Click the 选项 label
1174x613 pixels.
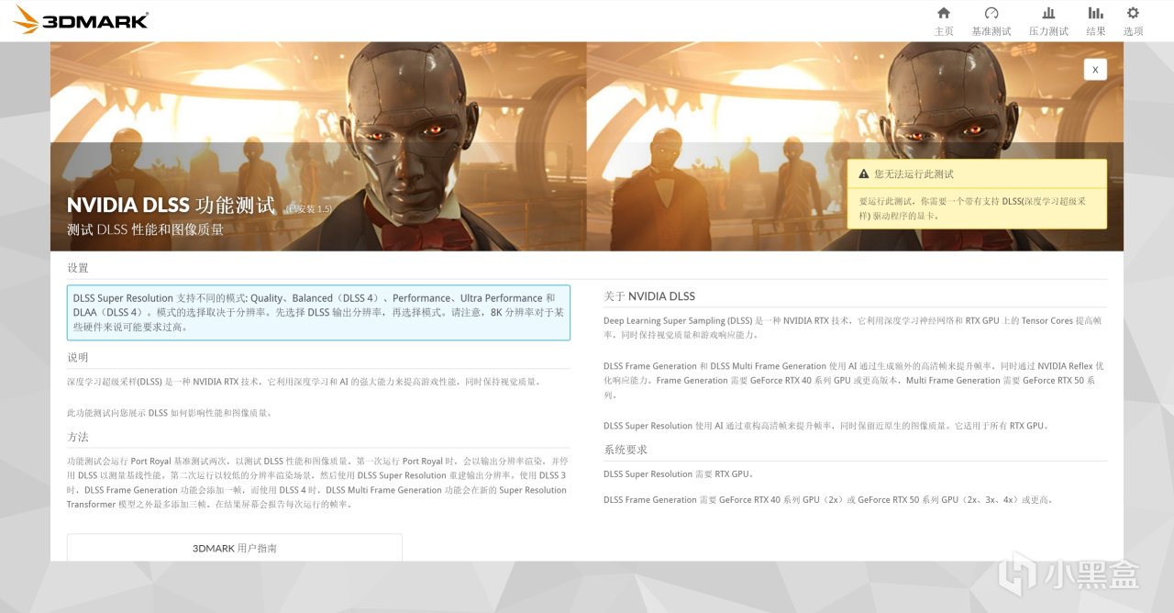click(x=1134, y=31)
